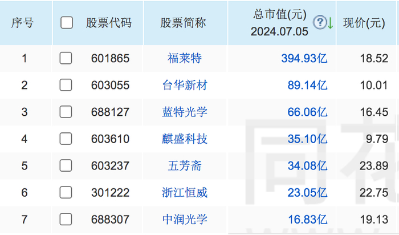Image resolution: width=399 pixels, height=235 pixels.
Task: Tick the select-all checkbox in the header
Action: (67, 23)
